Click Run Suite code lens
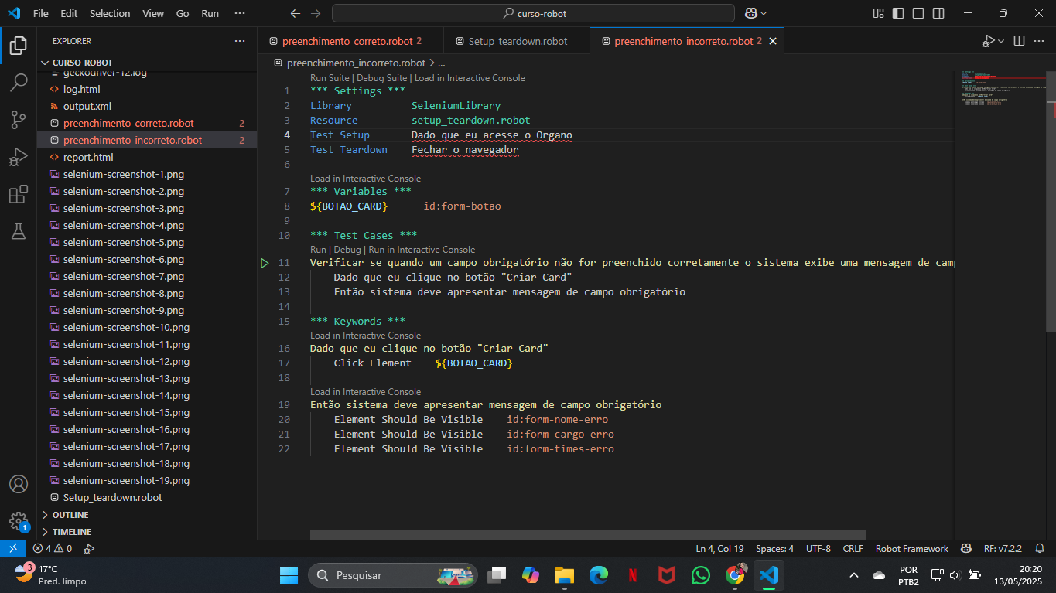The height and width of the screenshot is (593, 1056). pos(330,78)
